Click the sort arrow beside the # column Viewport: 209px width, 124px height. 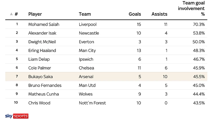[x=11, y=14]
